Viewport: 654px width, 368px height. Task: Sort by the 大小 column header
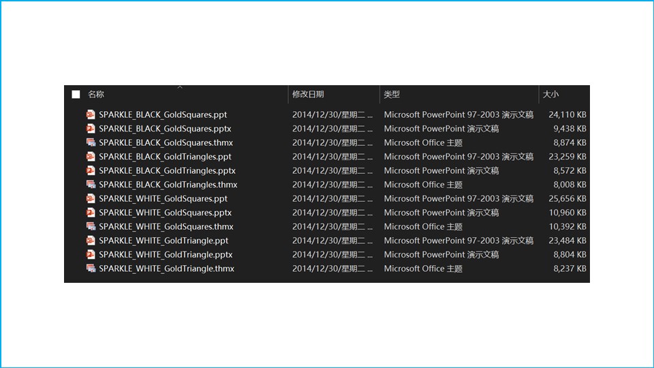click(x=550, y=95)
